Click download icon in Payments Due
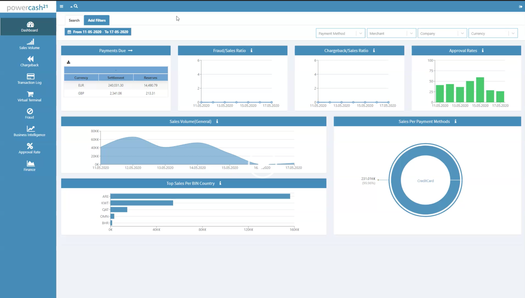 click(x=68, y=61)
